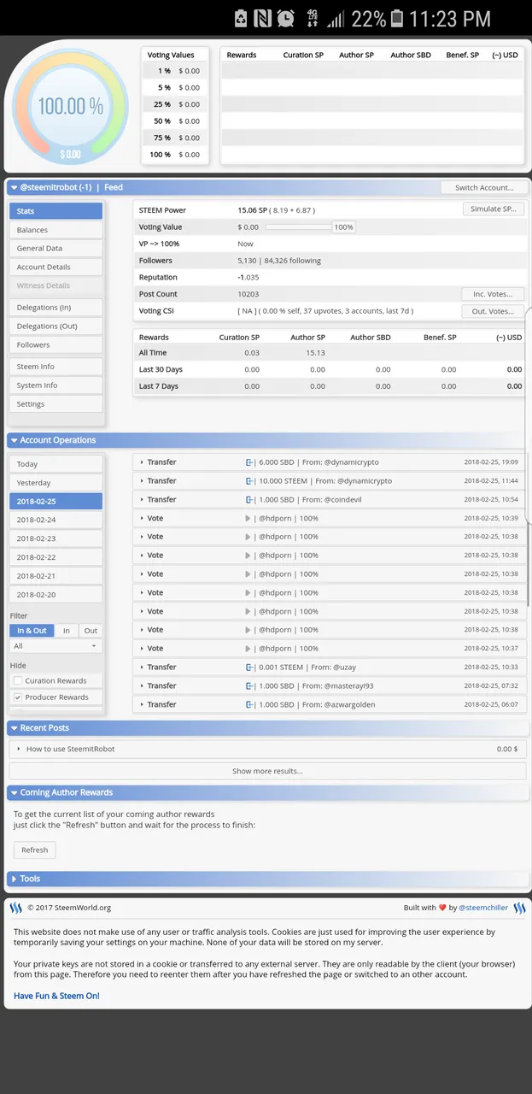532x1094 pixels.
Task: Click the Have Fun & Steem On! text
Action: [56, 996]
